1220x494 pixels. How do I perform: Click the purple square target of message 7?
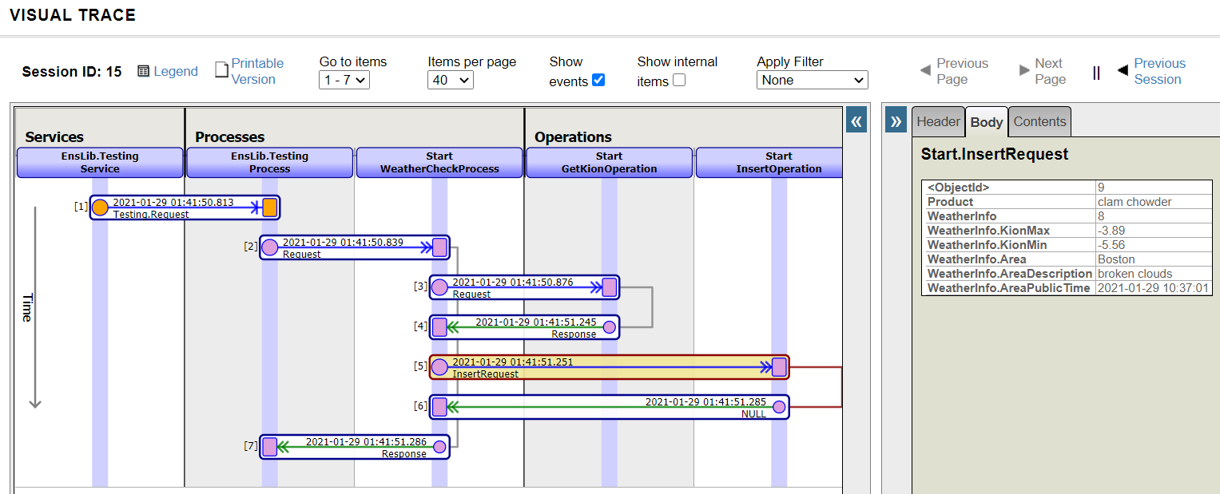pyautogui.click(x=270, y=447)
